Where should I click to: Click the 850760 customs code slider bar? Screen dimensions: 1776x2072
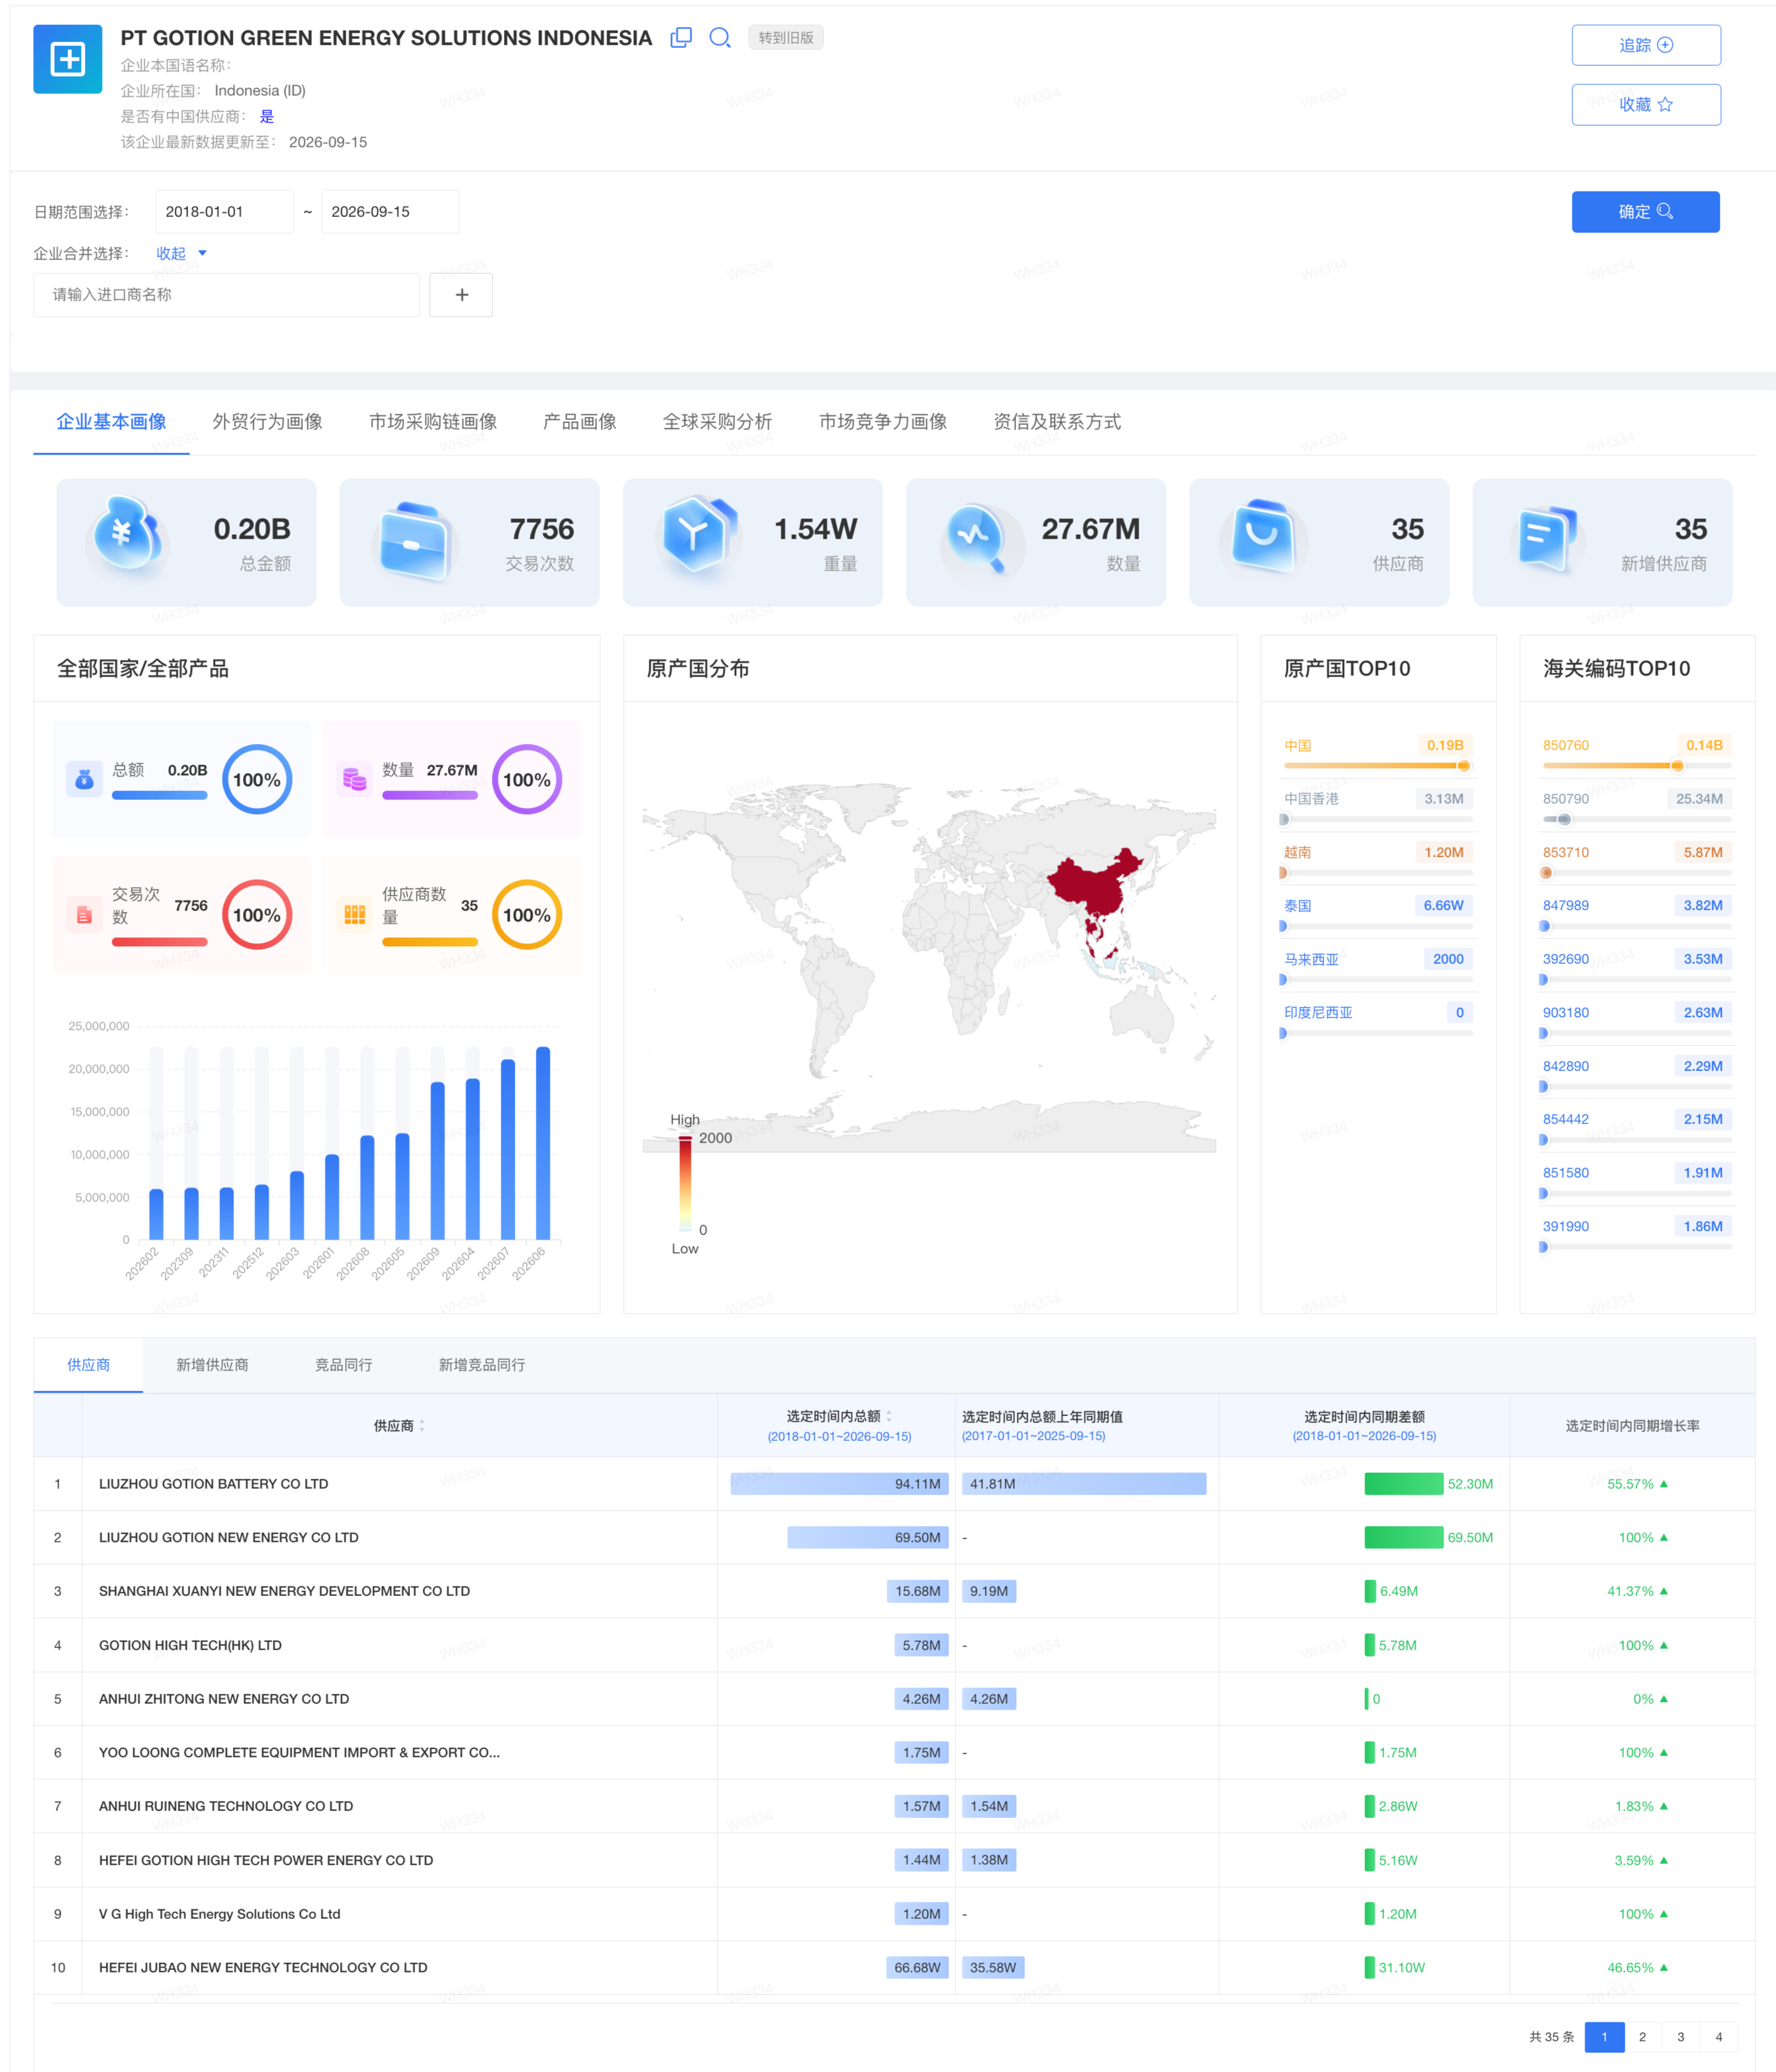[x=1637, y=766]
